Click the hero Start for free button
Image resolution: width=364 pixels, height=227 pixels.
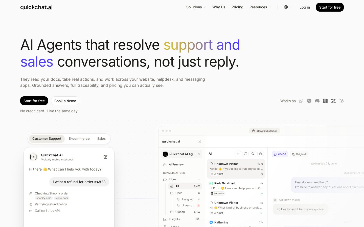34,101
